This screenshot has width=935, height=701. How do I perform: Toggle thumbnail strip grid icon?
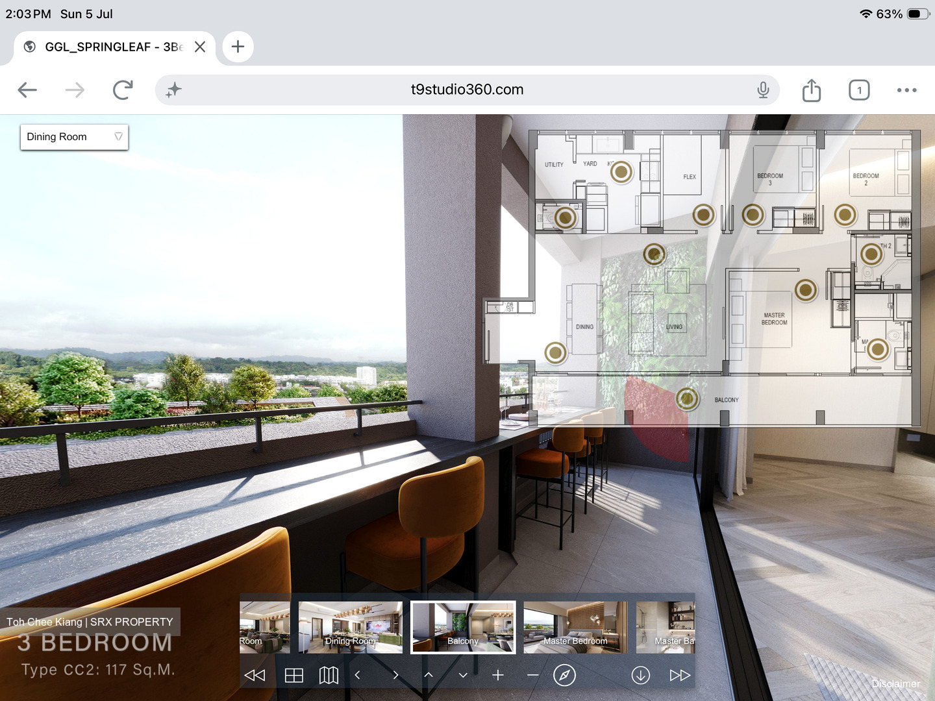(x=293, y=675)
